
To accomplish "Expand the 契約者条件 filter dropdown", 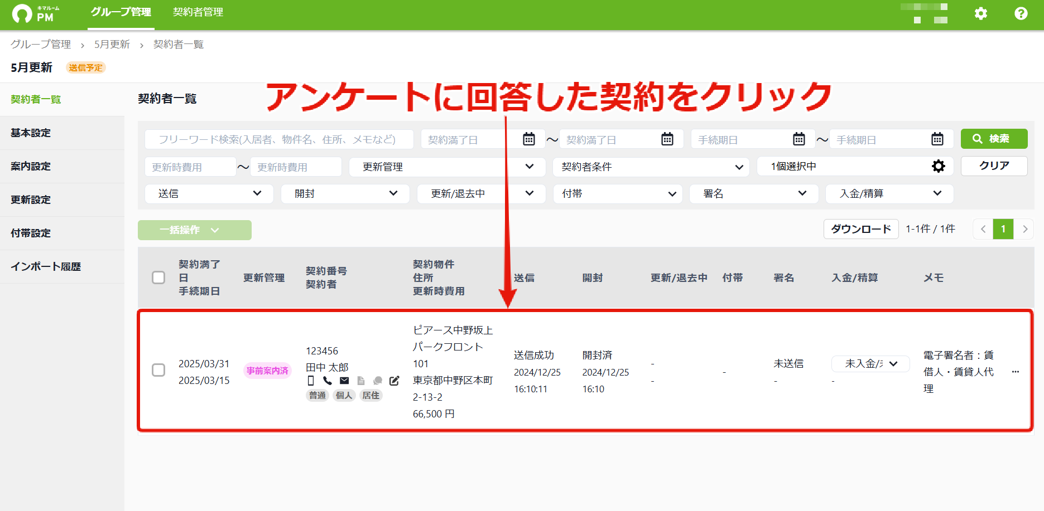I will click(x=652, y=167).
